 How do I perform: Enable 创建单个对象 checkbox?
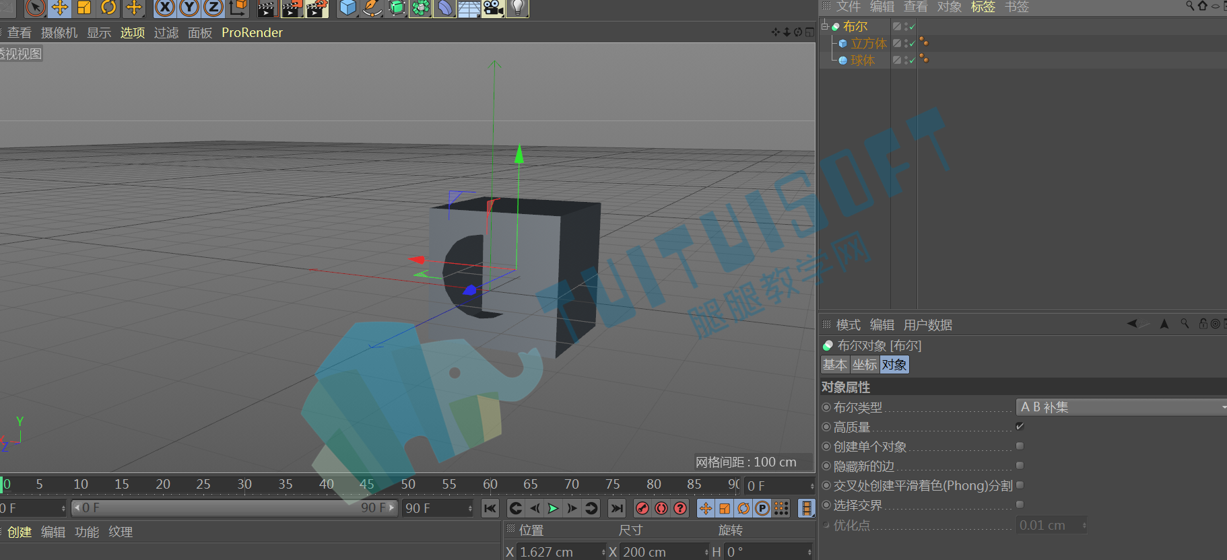coord(1020,446)
